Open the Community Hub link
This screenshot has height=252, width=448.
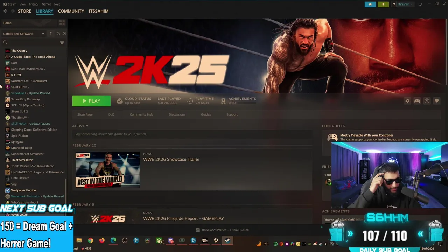tap(141, 114)
